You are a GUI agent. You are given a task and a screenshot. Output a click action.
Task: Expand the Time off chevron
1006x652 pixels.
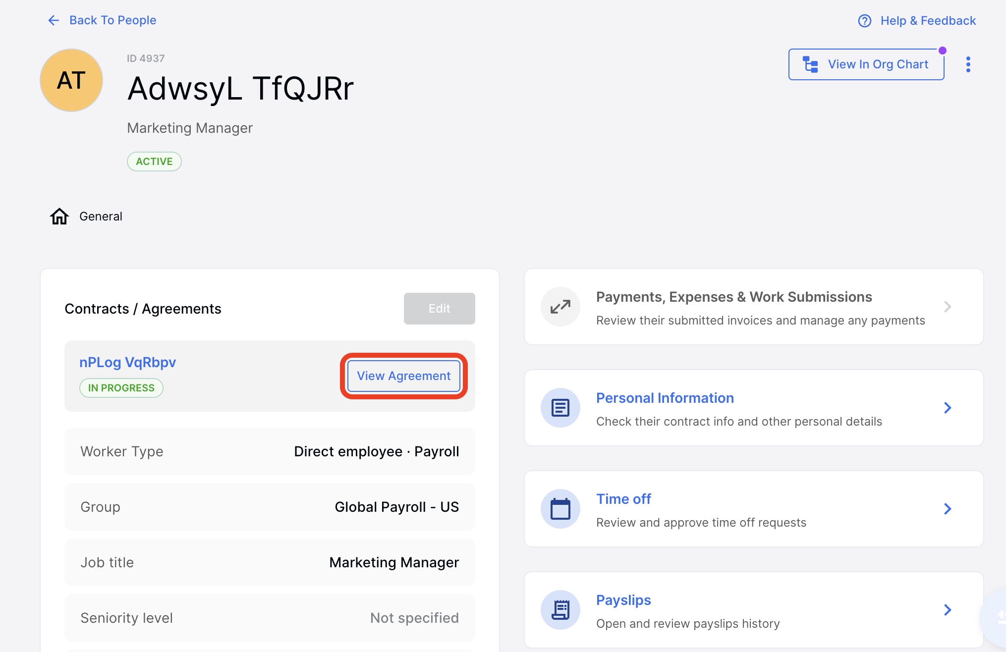point(948,509)
